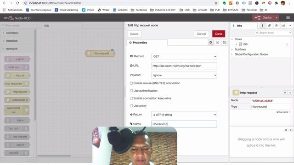294x165 pixels.
Task: Close the tips box
Action: tap(290, 130)
